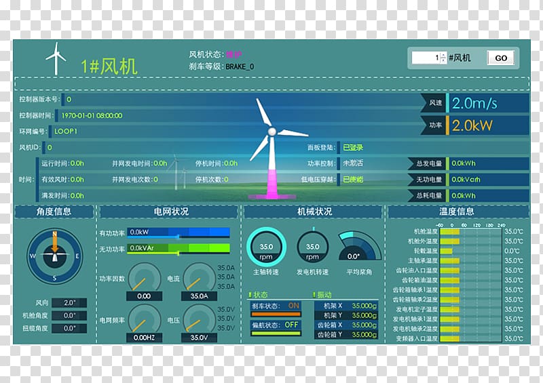Click the 风速 label tag

click(433, 103)
